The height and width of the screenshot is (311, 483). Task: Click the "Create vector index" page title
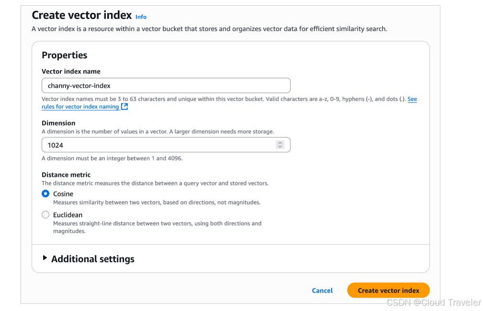81,16
